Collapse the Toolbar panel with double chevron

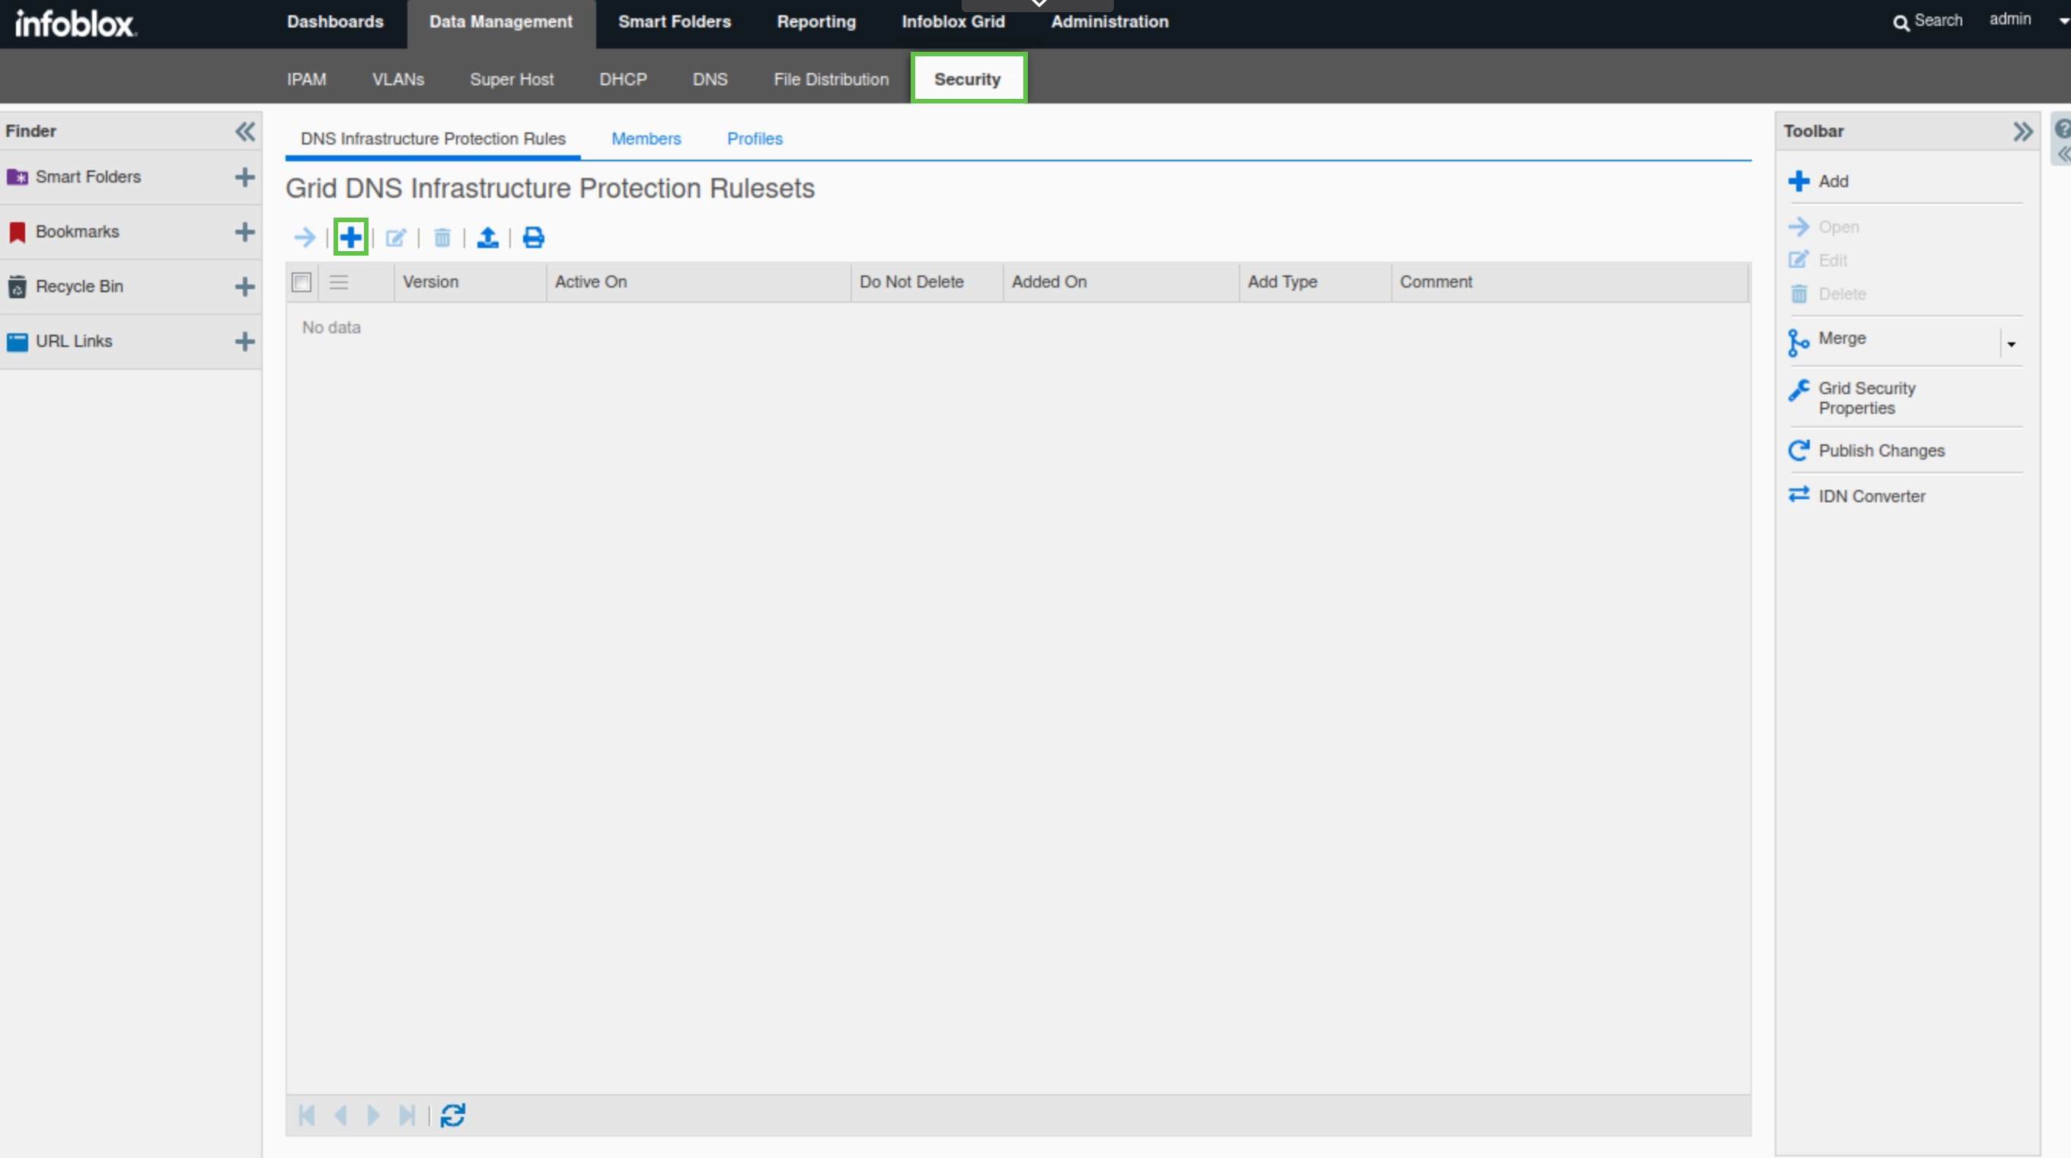click(x=2022, y=131)
